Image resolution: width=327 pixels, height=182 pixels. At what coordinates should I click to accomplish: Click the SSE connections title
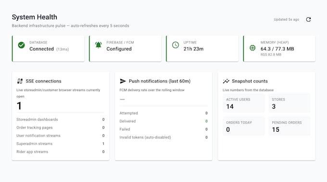[43, 81]
